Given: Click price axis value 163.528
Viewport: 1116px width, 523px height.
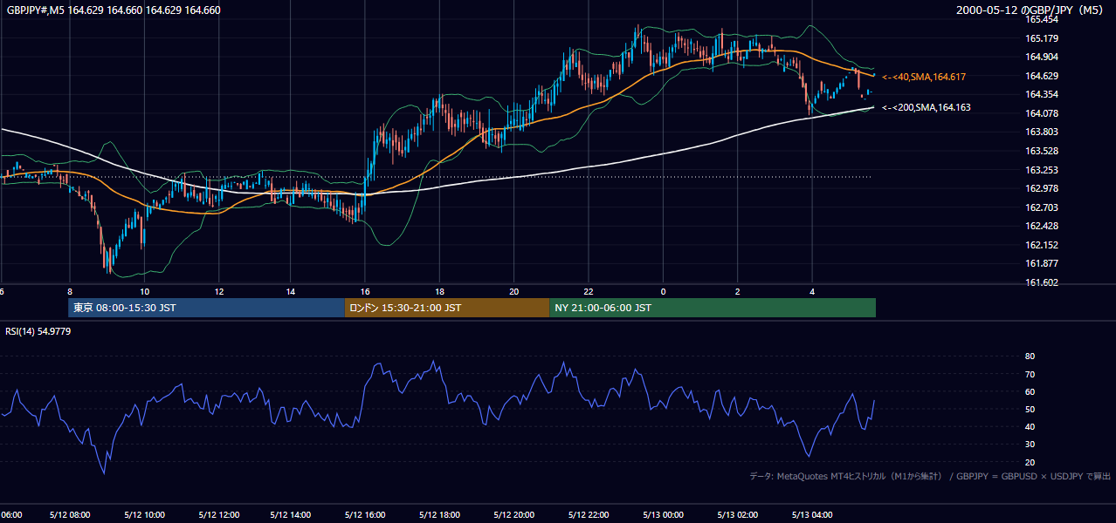Looking at the screenshot, I should pos(1042,151).
